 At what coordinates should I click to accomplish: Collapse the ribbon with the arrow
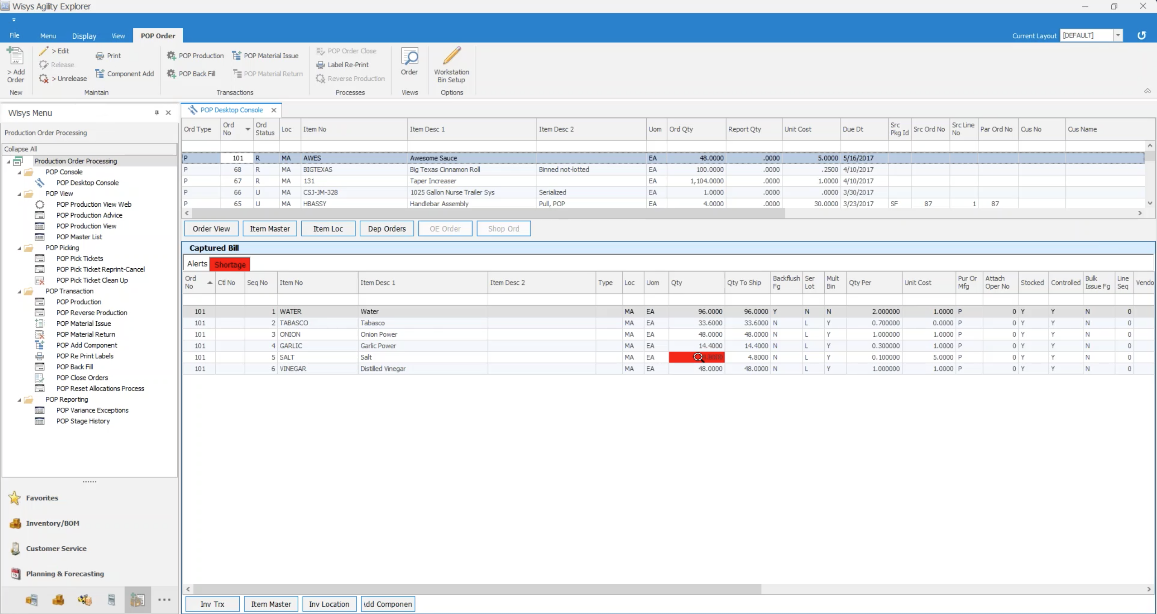(x=1148, y=91)
